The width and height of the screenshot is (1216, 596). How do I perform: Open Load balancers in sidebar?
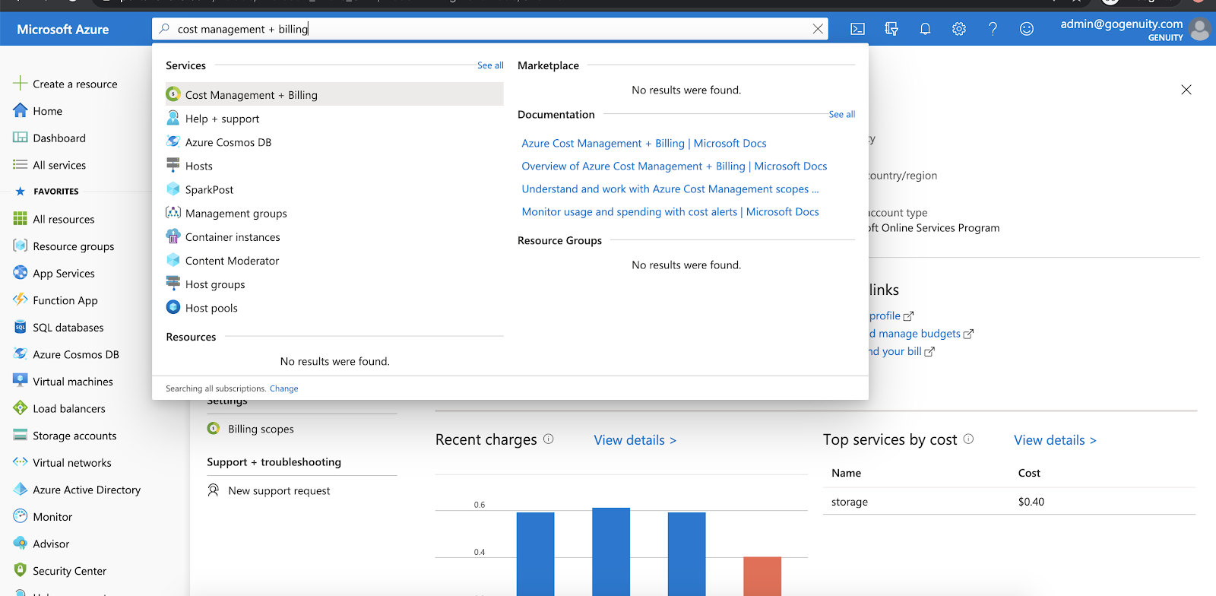click(x=69, y=408)
